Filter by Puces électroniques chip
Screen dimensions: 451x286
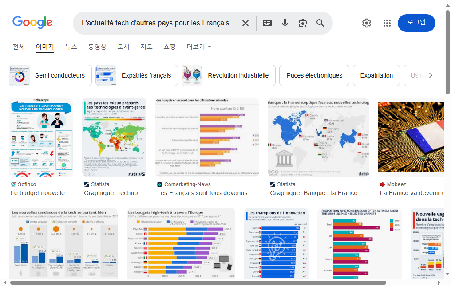[314, 75]
